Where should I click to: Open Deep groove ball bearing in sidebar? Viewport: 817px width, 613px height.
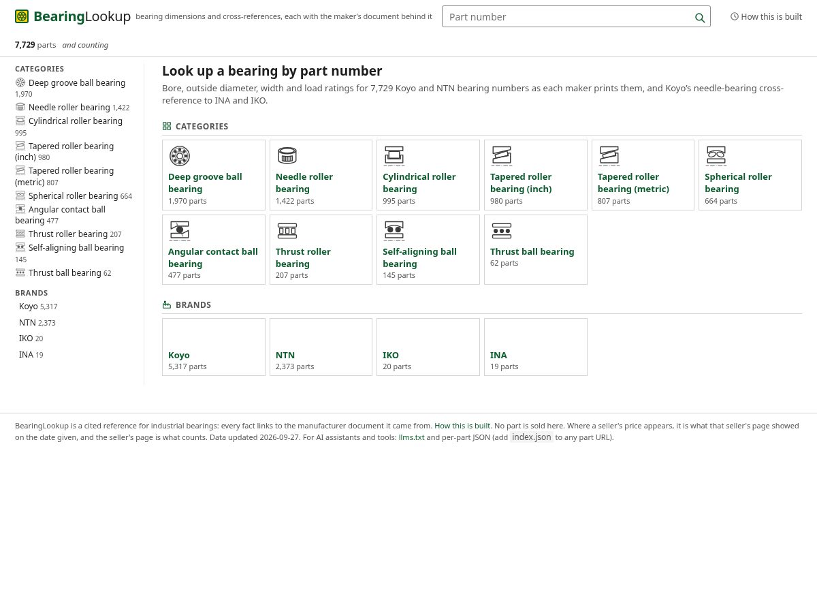click(x=70, y=88)
